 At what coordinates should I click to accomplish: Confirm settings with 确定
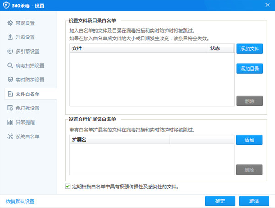click(x=220, y=201)
